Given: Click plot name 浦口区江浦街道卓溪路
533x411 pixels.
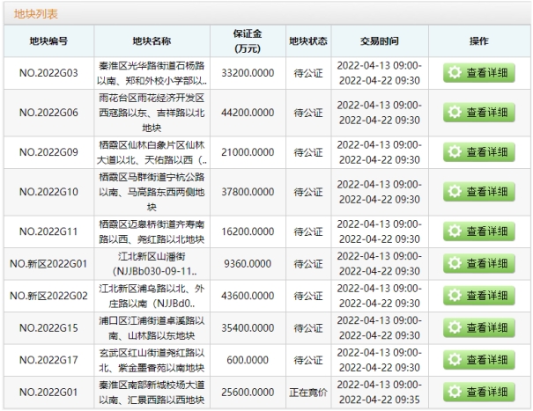Looking at the screenshot, I should tap(152, 327).
